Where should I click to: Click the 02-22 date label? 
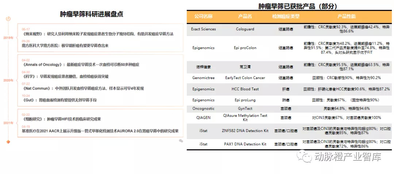point(26,115)
